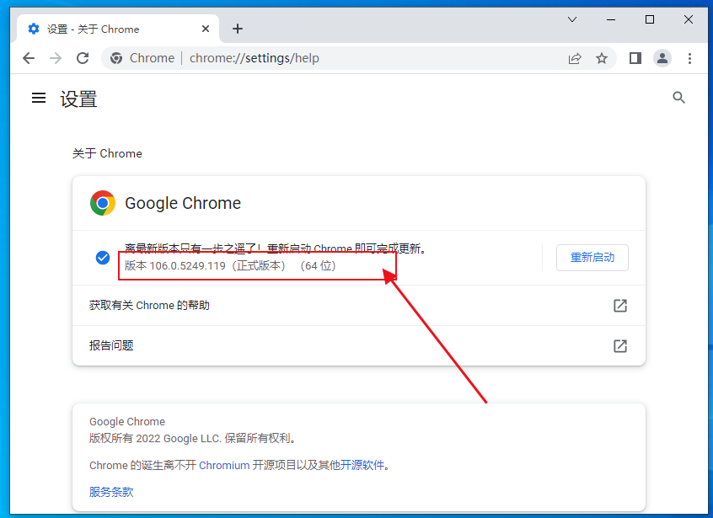The image size is (713, 518).
Task: Click the 设置 page title
Action: 78,99
